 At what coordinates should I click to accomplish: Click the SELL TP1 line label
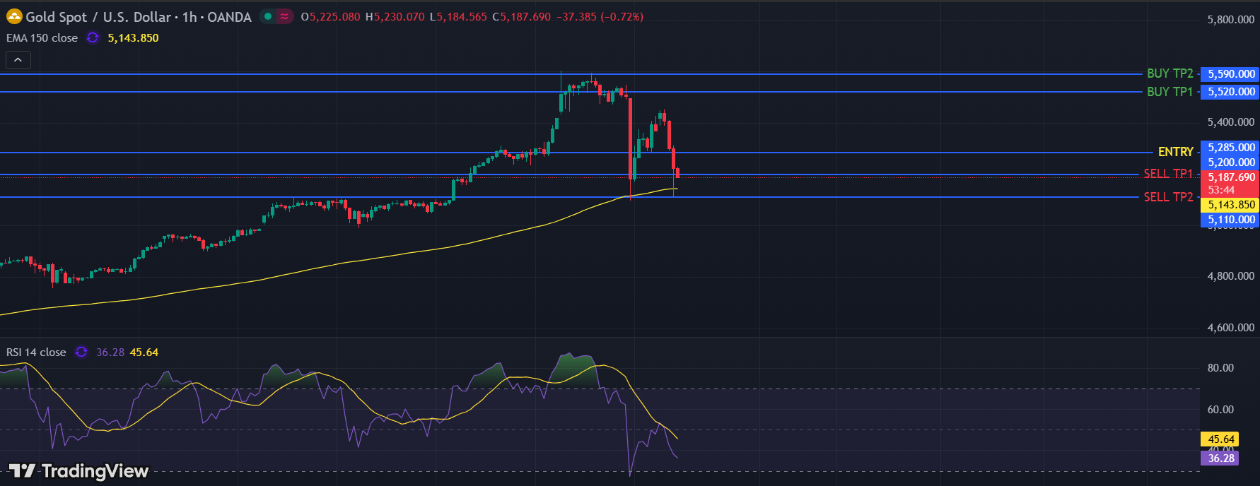pos(1168,174)
